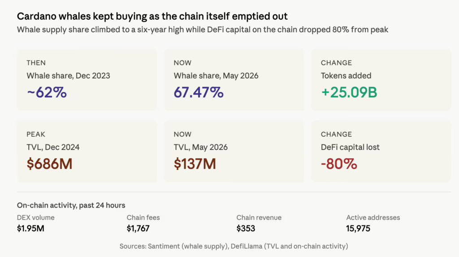
Task: Click the Santiment and DefiLlama sources line
Action: point(234,246)
